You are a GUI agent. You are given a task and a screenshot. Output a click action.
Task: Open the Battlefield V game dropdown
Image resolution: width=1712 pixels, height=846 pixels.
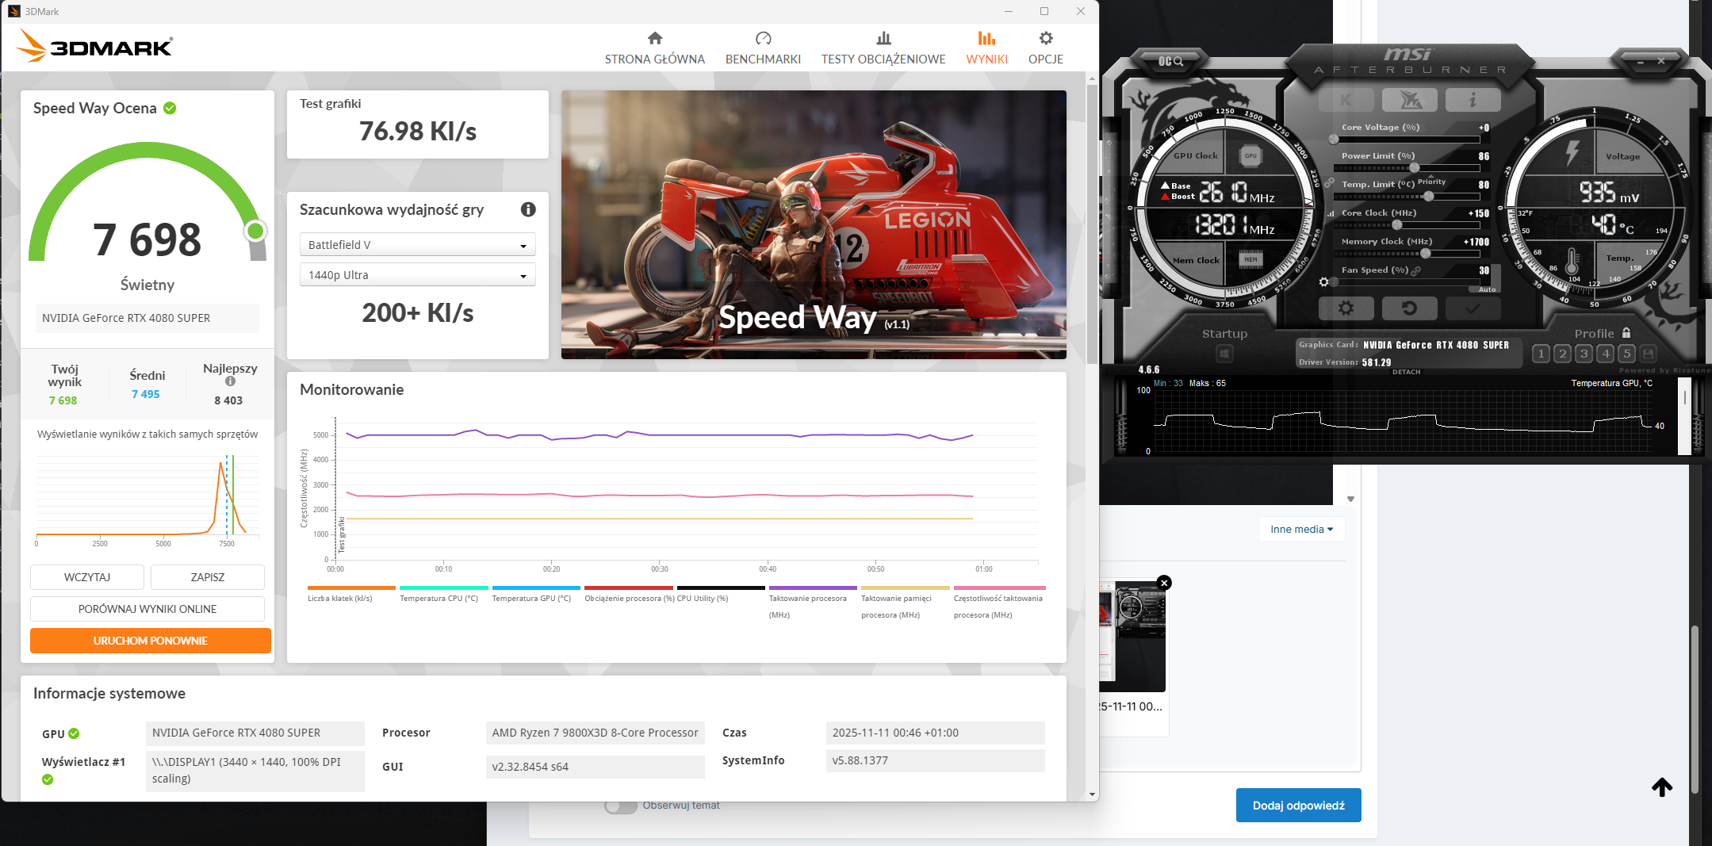[x=418, y=245]
